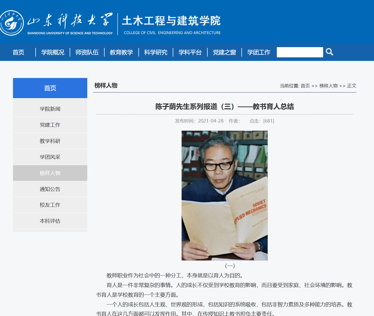Type in the search input field
The image size is (374, 316).
(300, 52)
